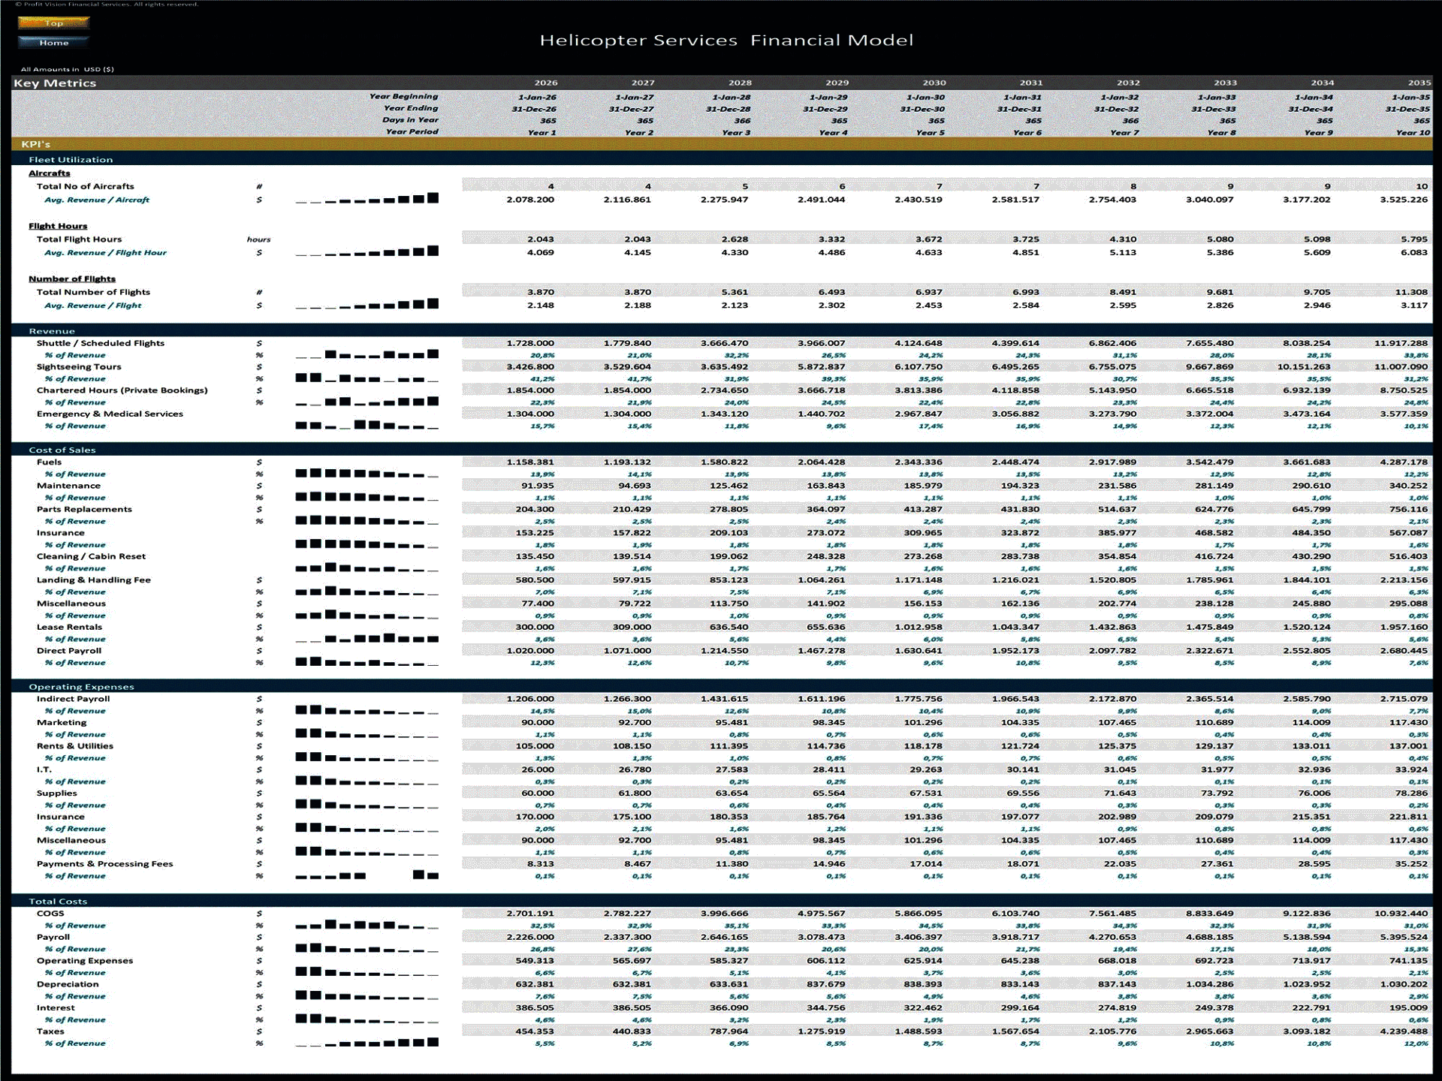Select the 31-Dec-32 year ending cell
Screen dimensions: 1442x1081
(x=1115, y=110)
